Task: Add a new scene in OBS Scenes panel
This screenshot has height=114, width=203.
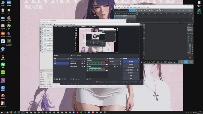Action: [55, 79]
